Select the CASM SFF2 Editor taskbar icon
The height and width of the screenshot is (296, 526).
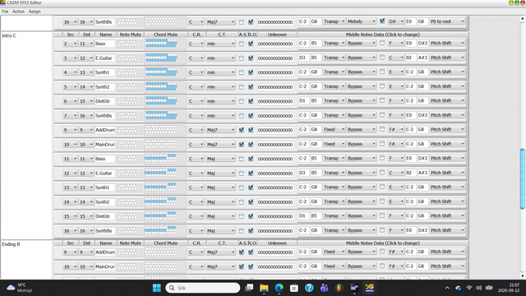369,288
